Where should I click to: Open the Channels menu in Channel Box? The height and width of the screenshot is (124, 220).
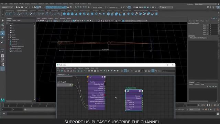[x=192, y=21]
